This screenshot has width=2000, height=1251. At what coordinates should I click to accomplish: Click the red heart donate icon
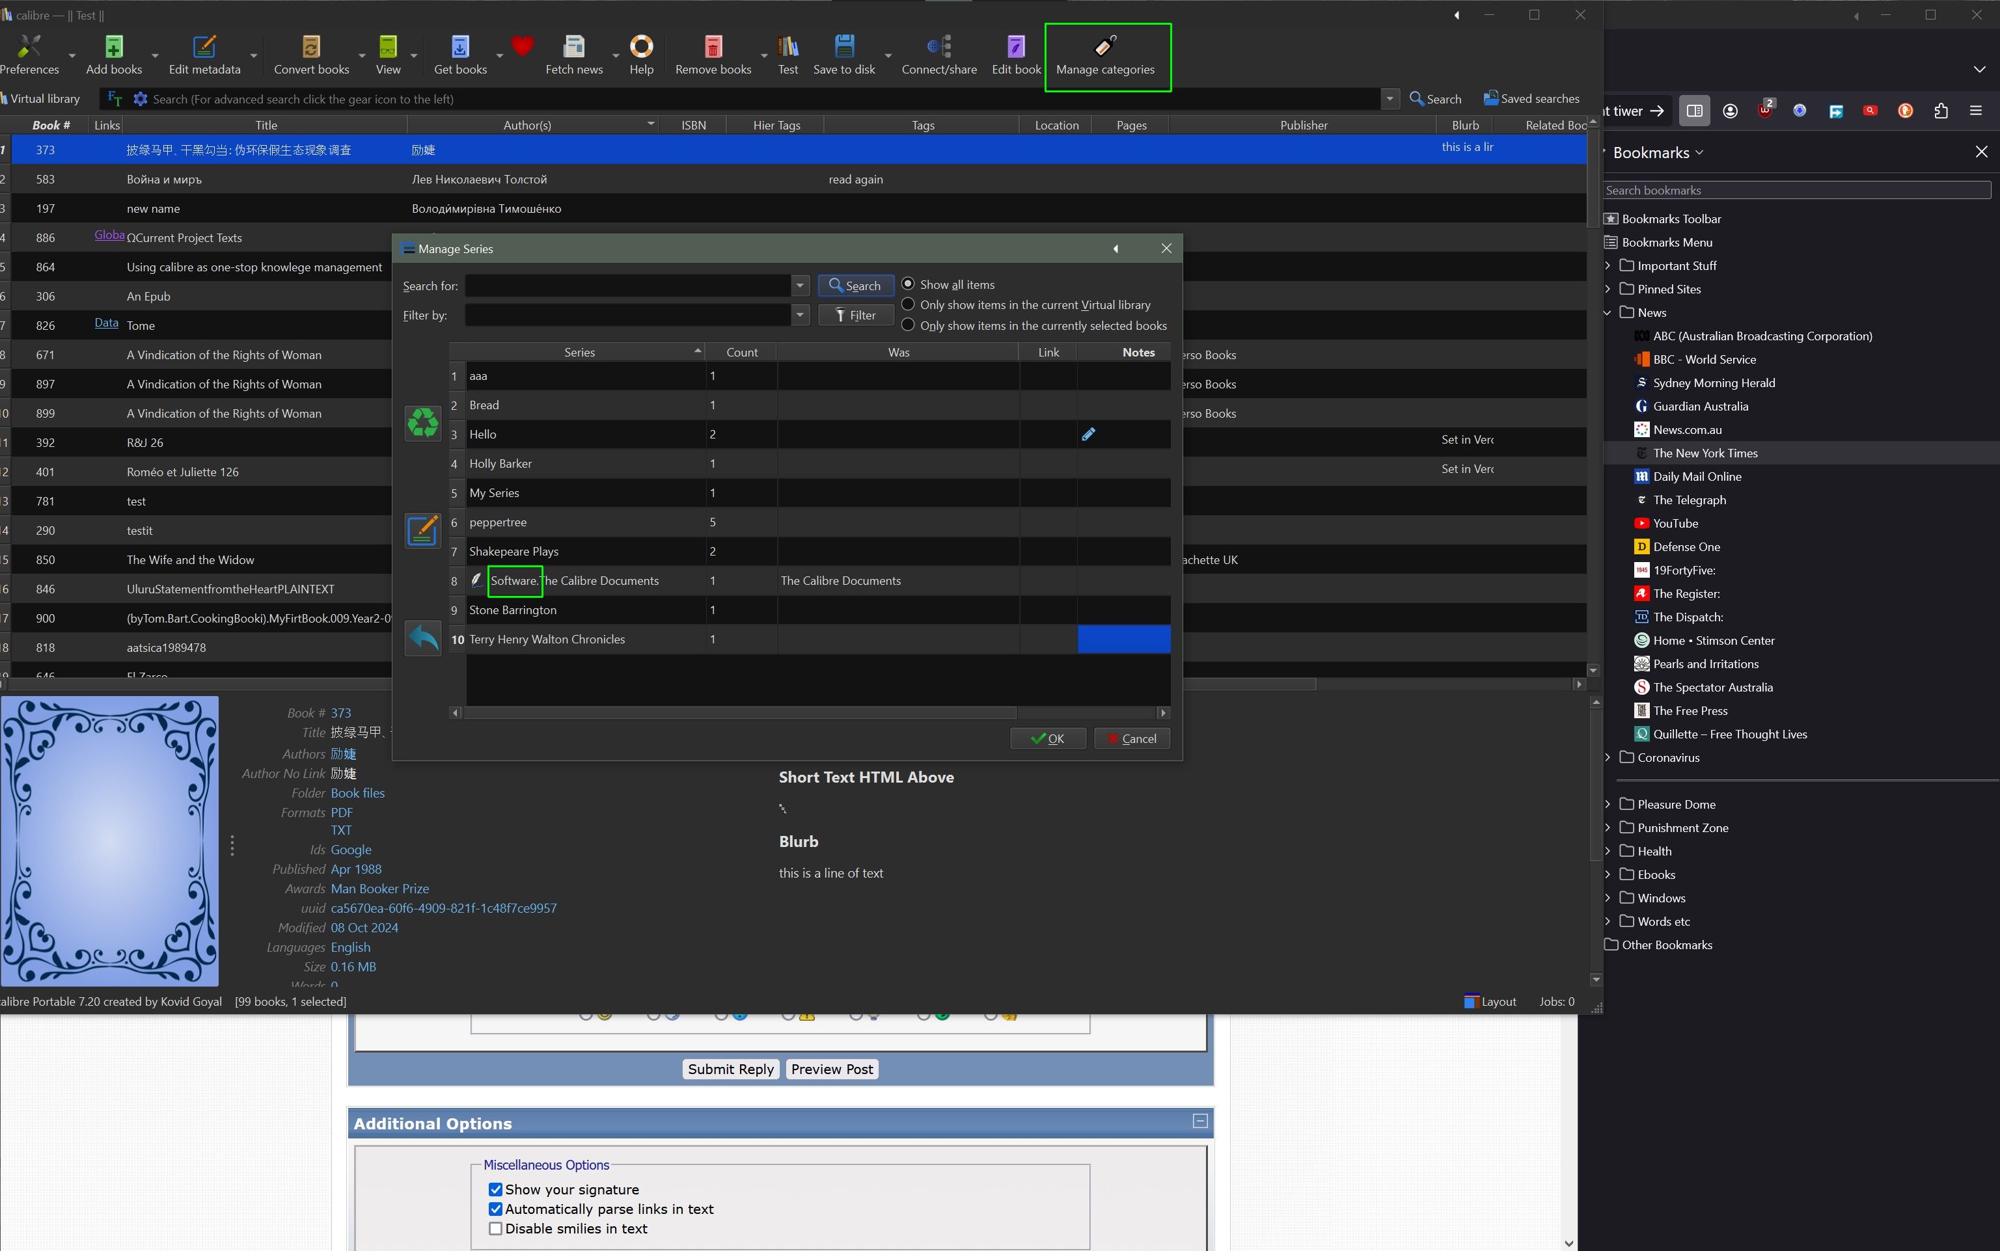[522, 46]
